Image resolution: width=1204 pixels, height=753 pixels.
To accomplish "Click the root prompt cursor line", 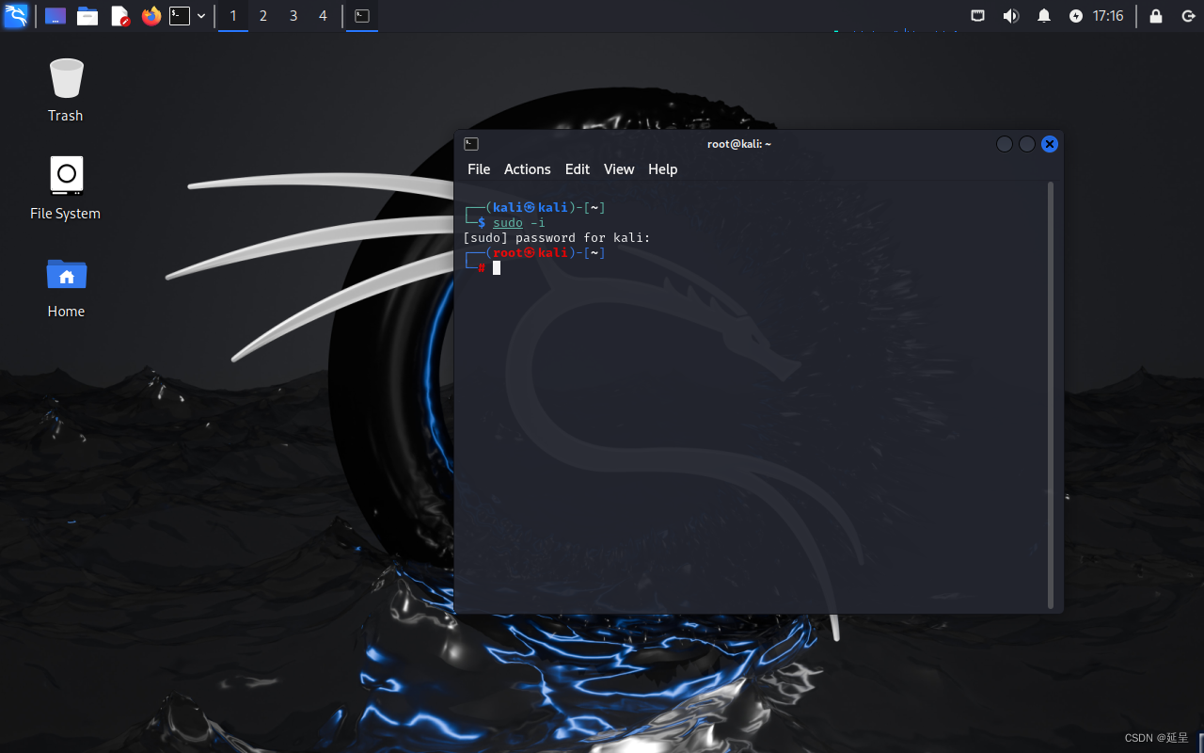I will click(x=483, y=268).
